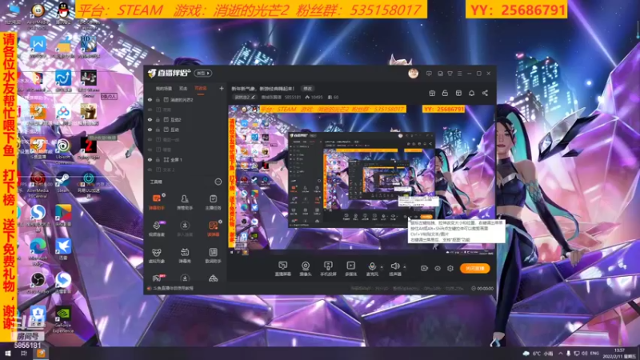This screenshot has width=640, height=360.
Task: Click the mail inbox icon in title bar
Action: (440, 74)
